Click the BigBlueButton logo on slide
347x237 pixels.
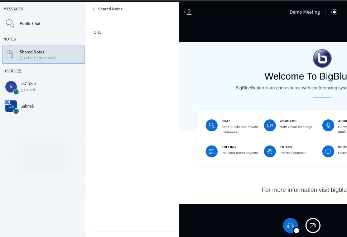coord(322,58)
